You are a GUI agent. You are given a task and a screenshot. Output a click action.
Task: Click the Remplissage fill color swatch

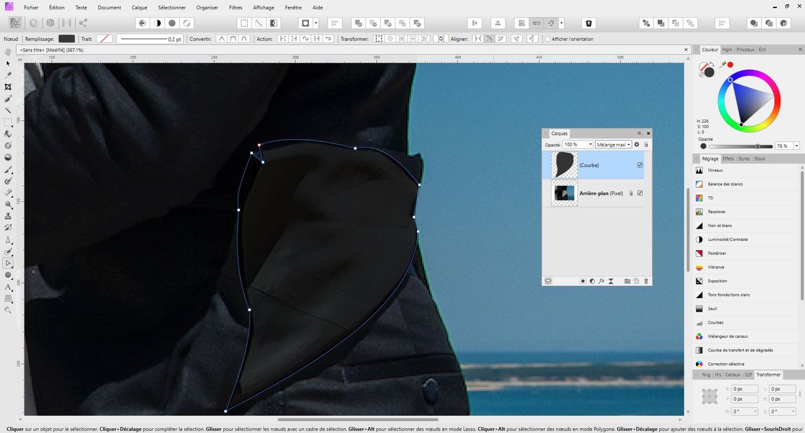(x=67, y=39)
